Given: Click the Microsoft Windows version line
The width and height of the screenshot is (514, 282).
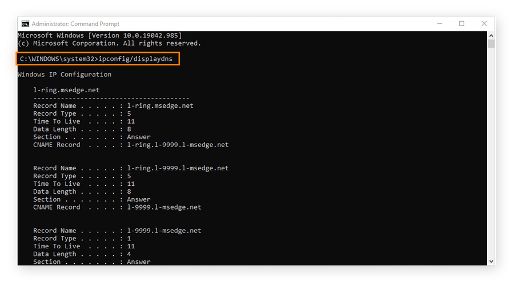Looking at the screenshot, I should 99,35.
